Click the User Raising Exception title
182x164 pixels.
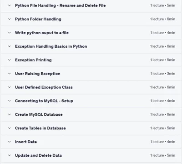click(38, 74)
